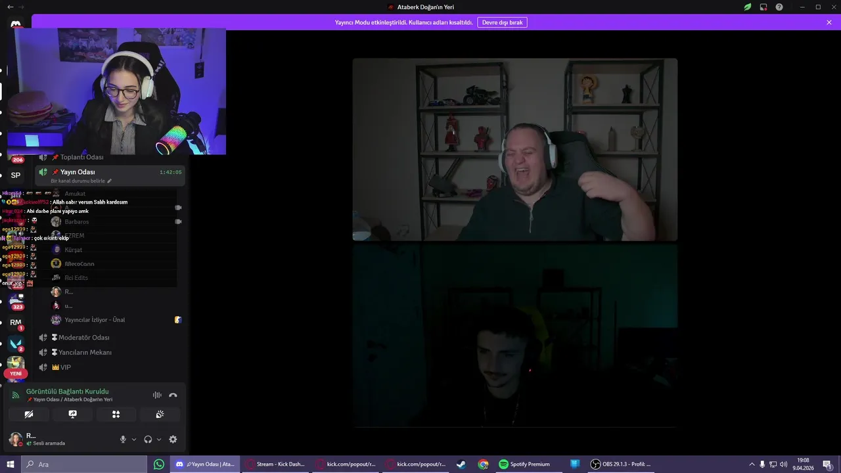
Task: Open Discord home via logo icon
Action: click(x=16, y=24)
